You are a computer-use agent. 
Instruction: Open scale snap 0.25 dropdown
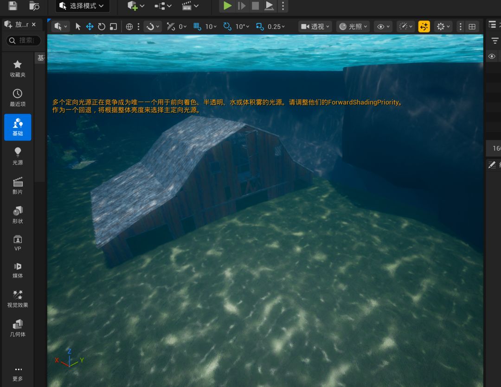point(276,26)
